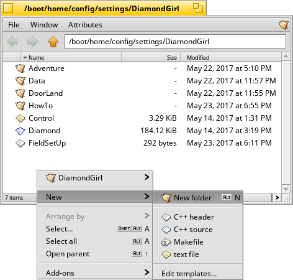Click the folder icon in menu bar corner

click(284, 25)
